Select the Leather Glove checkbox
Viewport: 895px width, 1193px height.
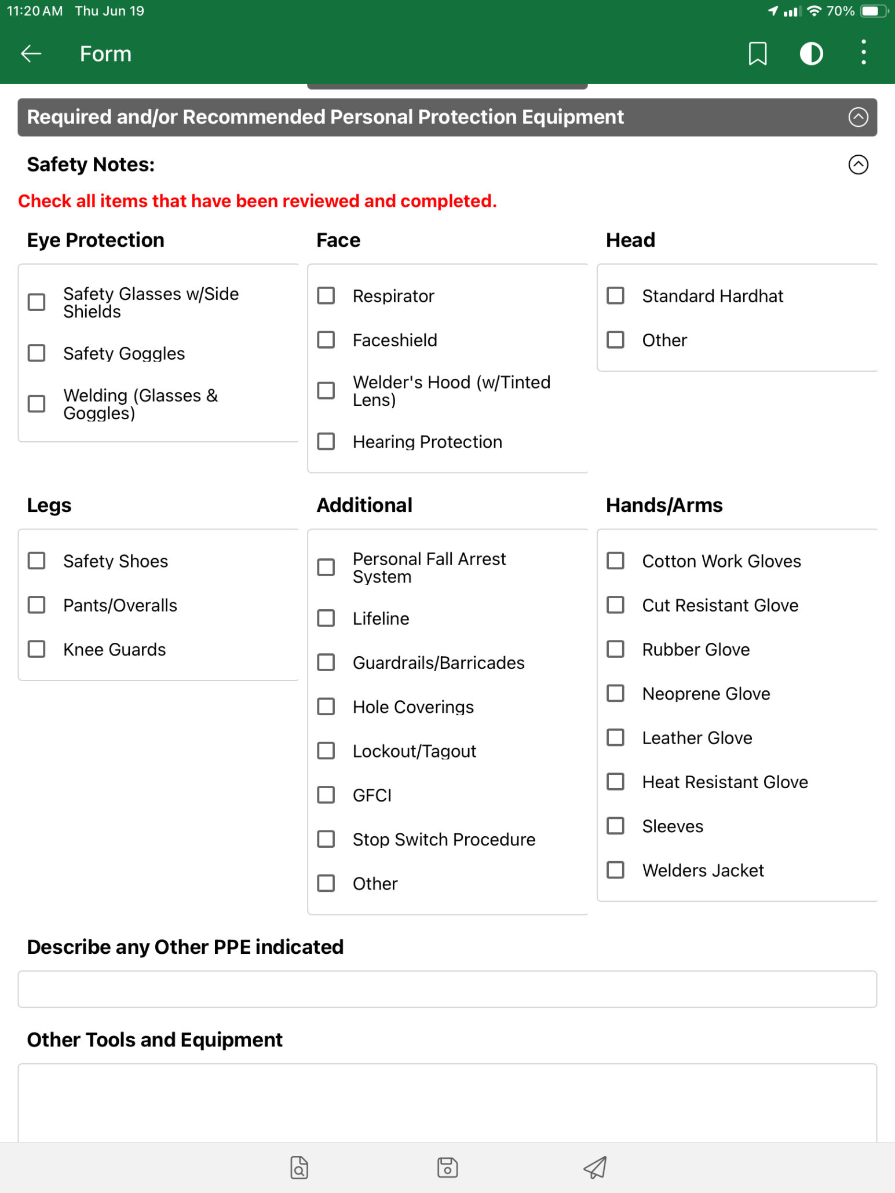click(x=615, y=738)
